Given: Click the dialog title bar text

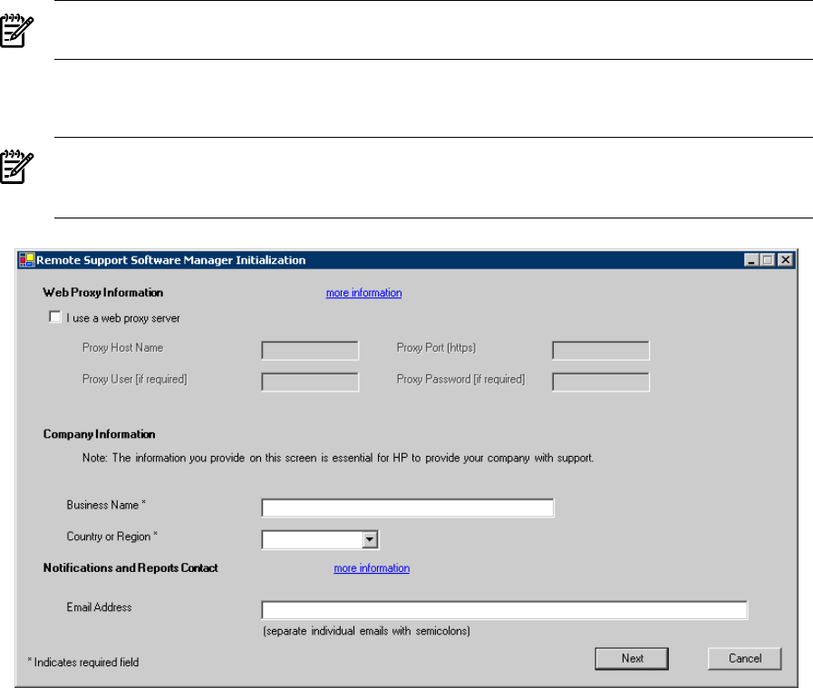Looking at the screenshot, I should click(170, 260).
